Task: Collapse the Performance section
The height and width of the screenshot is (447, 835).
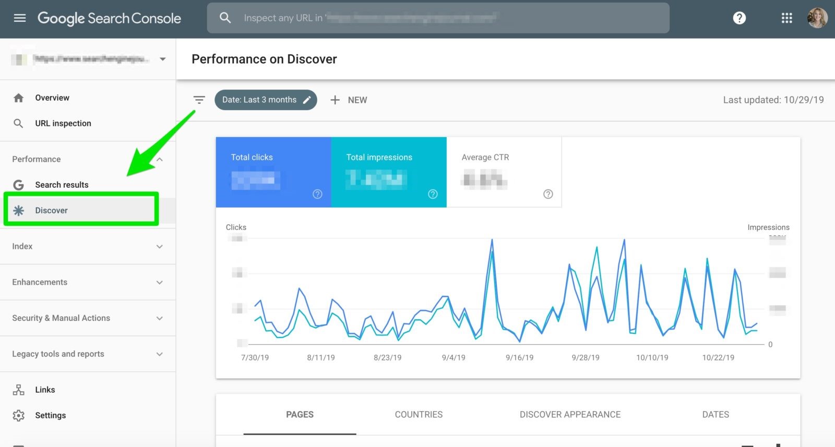Action: pyautogui.click(x=159, y=159)
